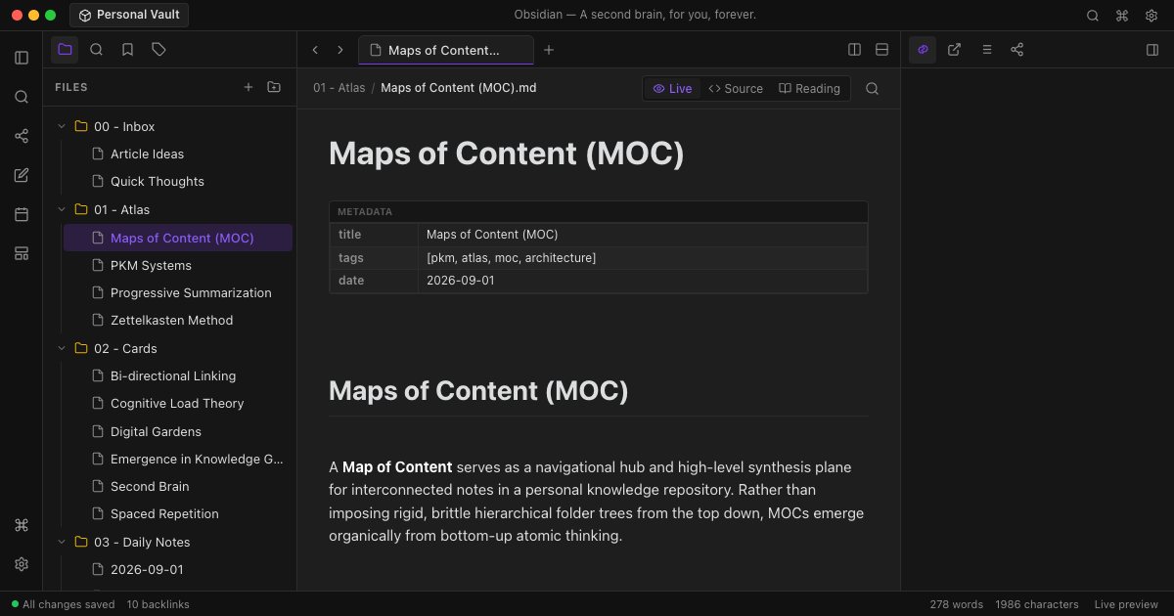Switch to Reading view
Viewport: 1174px width, 616px height.
pyautogui.click(x=810, y=89)
